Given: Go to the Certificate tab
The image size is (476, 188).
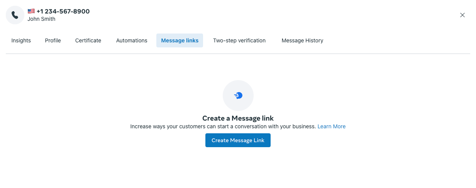Looking at the screenshot, I should coord(88,40).
